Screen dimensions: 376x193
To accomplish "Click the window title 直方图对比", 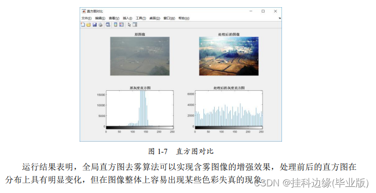I will [x=95, y=11].
